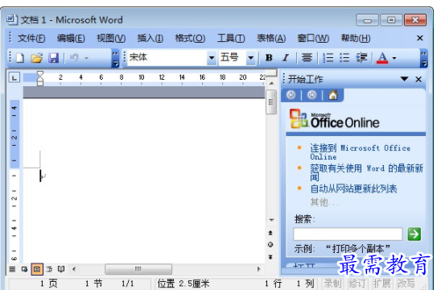The width and height of the screenshot is (437, 290).
Task: Click the tab stop selector on ruler
Action: click(x=14, y=77)
